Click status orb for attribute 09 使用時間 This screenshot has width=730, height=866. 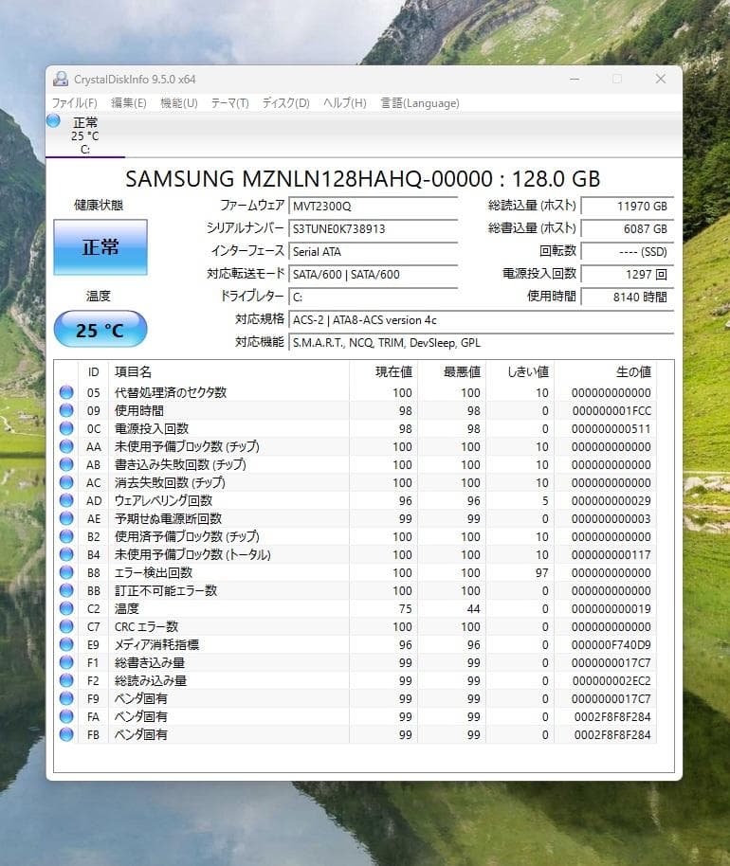66,410
